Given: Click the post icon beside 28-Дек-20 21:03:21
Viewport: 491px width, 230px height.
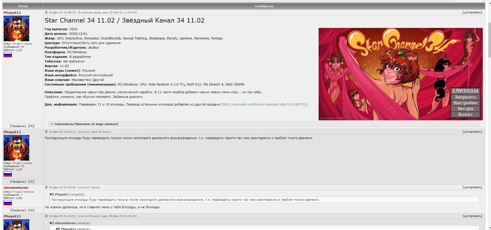Looking at the screenshot, I should point(46,216).
